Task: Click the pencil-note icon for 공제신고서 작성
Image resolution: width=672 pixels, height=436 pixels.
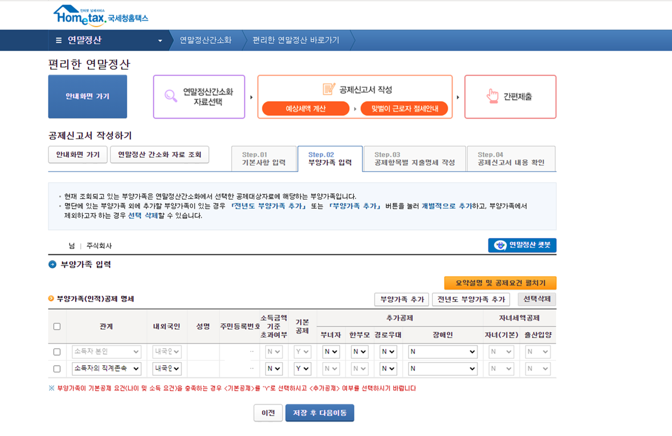Action: tap(329, 89)
